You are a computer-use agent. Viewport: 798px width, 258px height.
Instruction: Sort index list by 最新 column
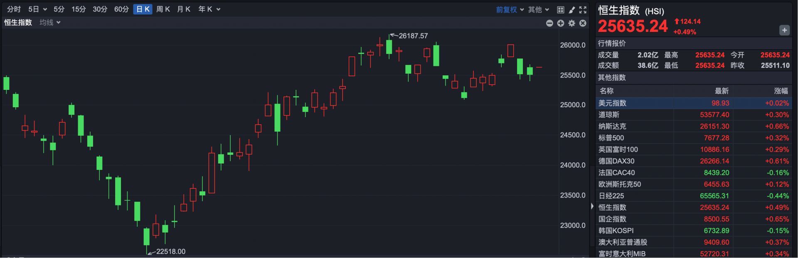pyautogui.click(x=722, y=91)
